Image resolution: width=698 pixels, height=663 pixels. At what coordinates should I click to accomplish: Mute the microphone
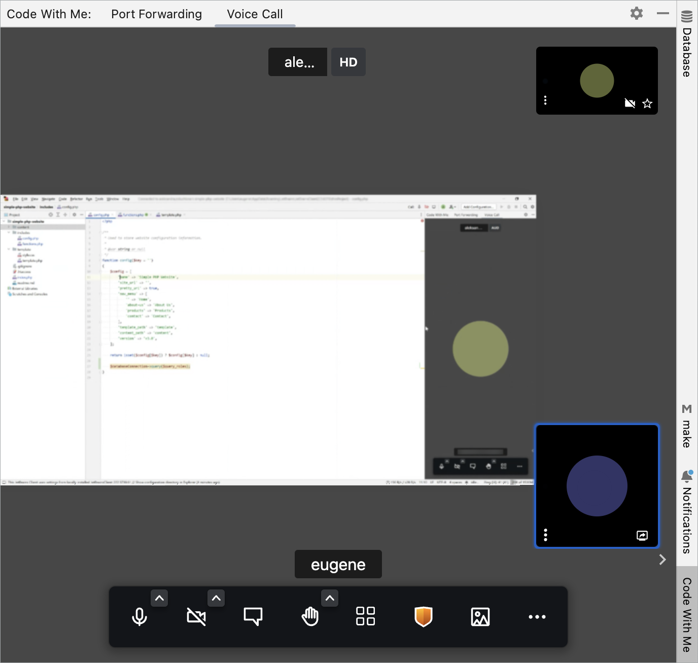pos(139,616)
